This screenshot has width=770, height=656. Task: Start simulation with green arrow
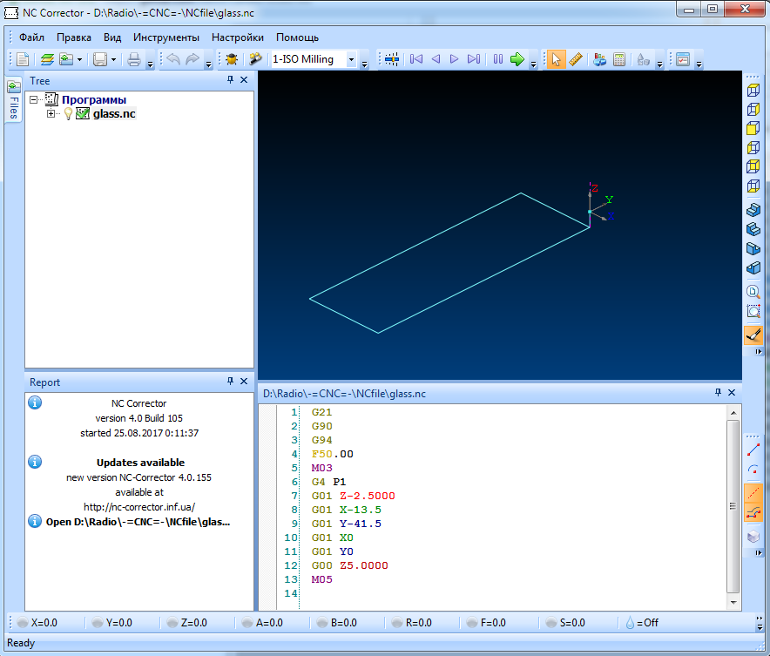coord(517,59)
